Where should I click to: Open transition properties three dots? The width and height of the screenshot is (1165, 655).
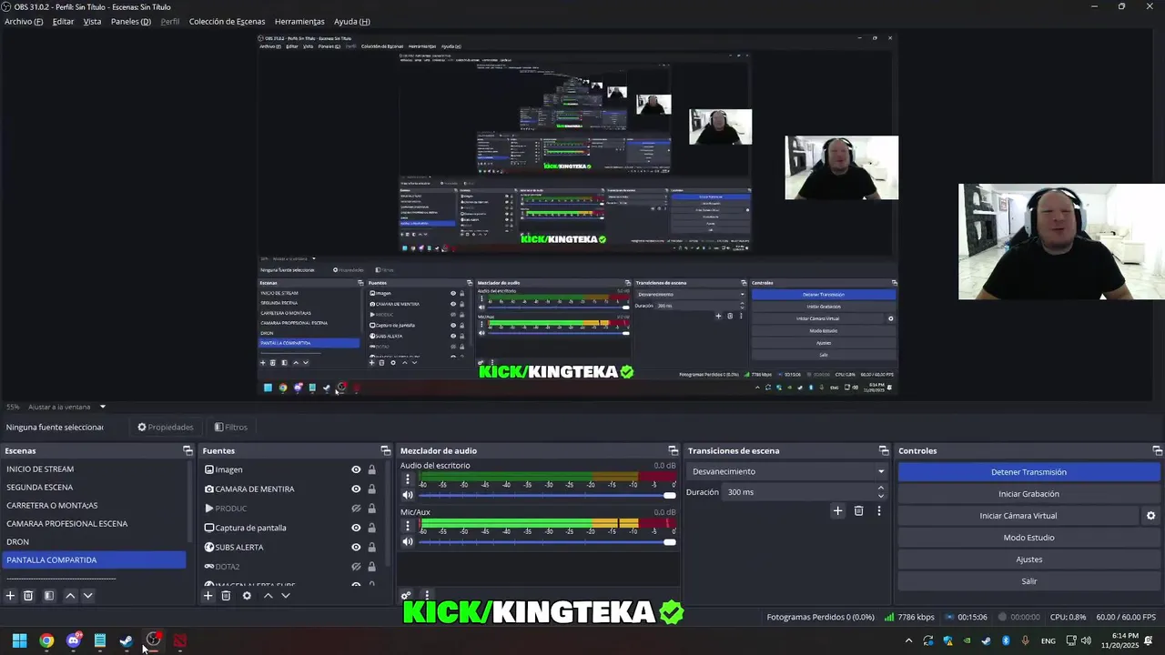(878, 510)
